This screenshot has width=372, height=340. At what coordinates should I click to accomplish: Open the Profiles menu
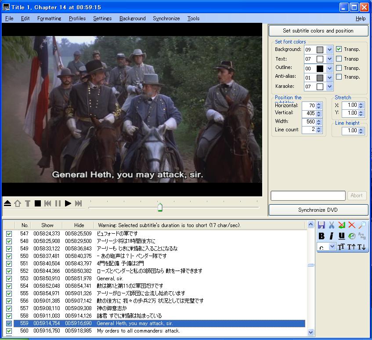77,18
